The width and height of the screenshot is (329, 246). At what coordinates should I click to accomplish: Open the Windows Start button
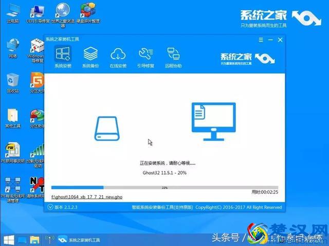9,240
